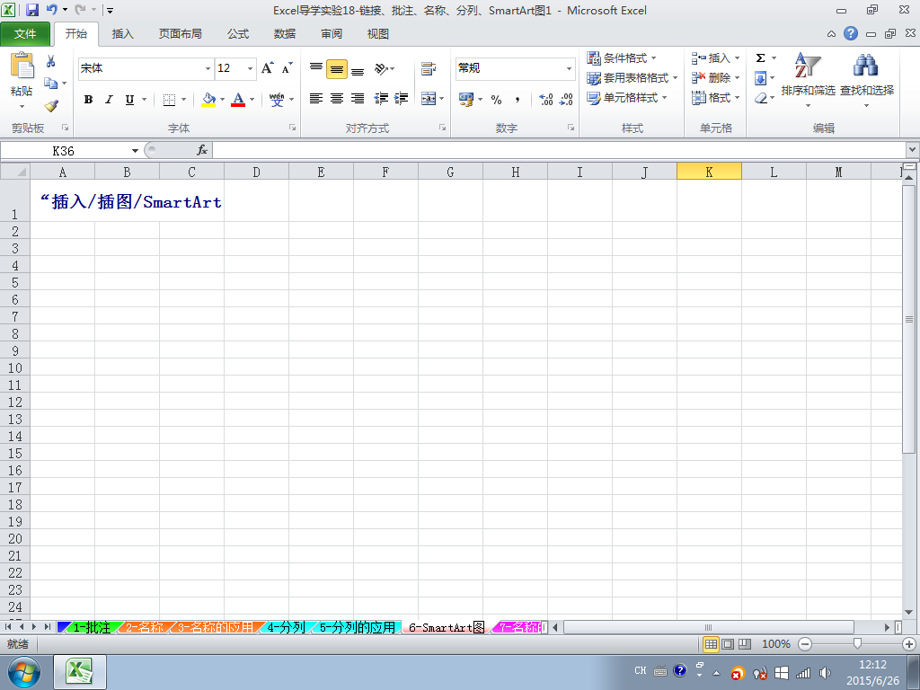The width and height of the screenshot is (920, 690).
Task: Click the Paste clipboard icon
Action: click(x=22, y=66)
